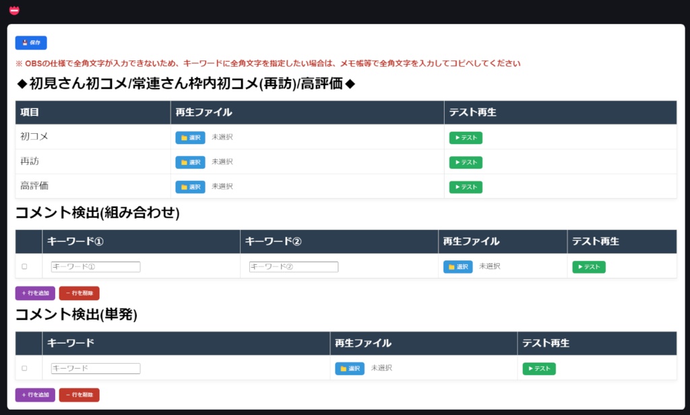
Task: Click the キーワード① input field
Action: (x=95, y=266)
